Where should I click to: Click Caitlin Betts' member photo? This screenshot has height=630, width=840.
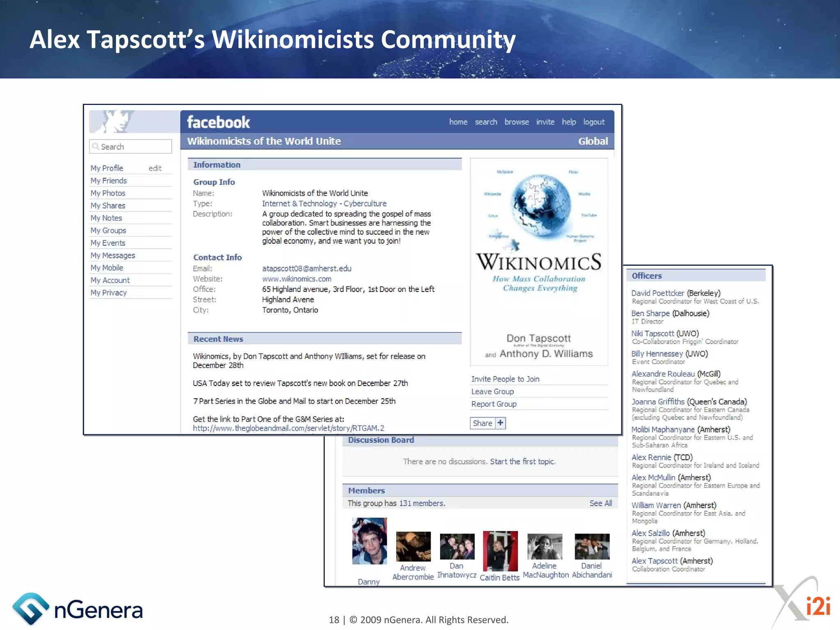tap(500, 551)
